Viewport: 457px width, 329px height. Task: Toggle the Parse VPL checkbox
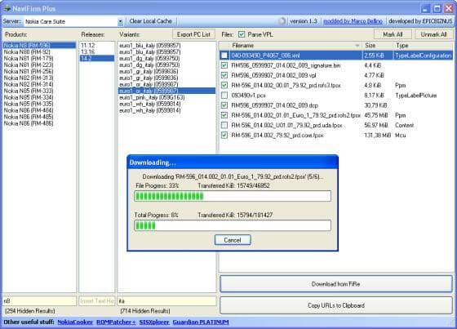pyautogui.click(x=242, y=34)
